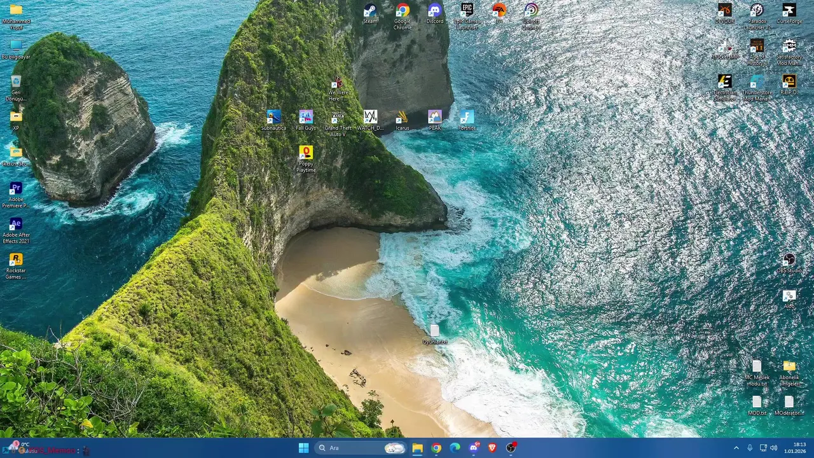Select the Adobe Premiere Pro shortcut
The height and width of the screenshot is (458, 814).
16,195
